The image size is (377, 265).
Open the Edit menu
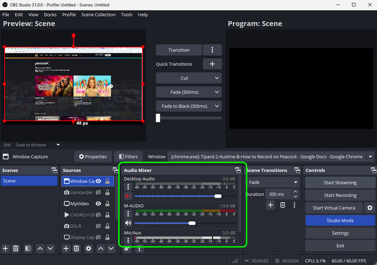point(19,15)
